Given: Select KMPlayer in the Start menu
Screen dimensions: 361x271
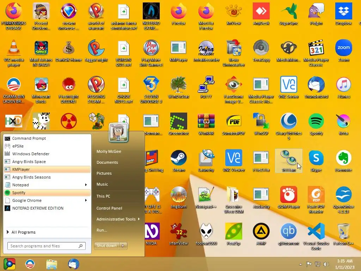Looking at the screenshot, I should (47, 169).
